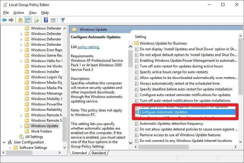Screen dimensions: 244x163
Task: Click policy icon beside Do not connect to any Windows Update Internet locations
Action: [x=136, y=141]
